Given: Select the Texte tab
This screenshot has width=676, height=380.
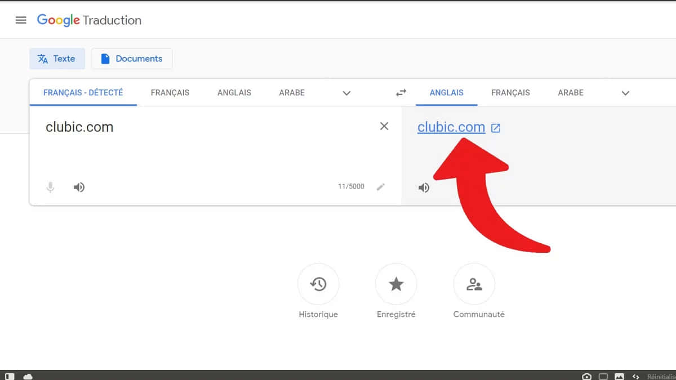Looking at the screenshot, I should coord(57,58).
